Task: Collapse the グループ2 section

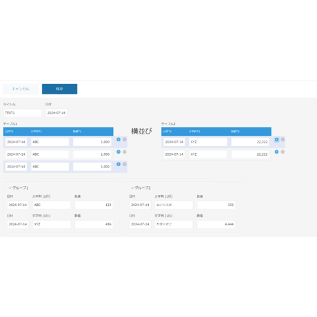Action: click(132, 188)
